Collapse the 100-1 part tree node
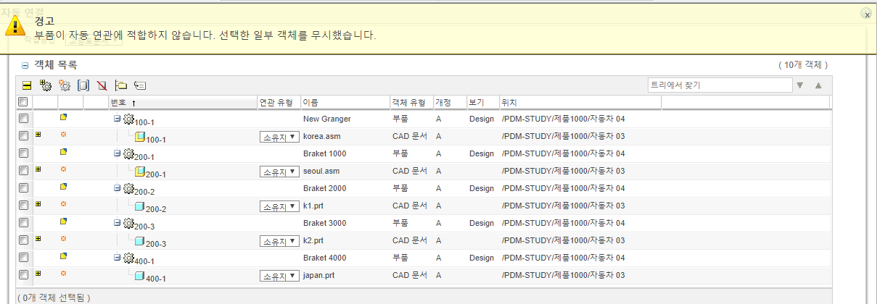The height and width of the screenshot is (304, 877). (x=118, y=119)
